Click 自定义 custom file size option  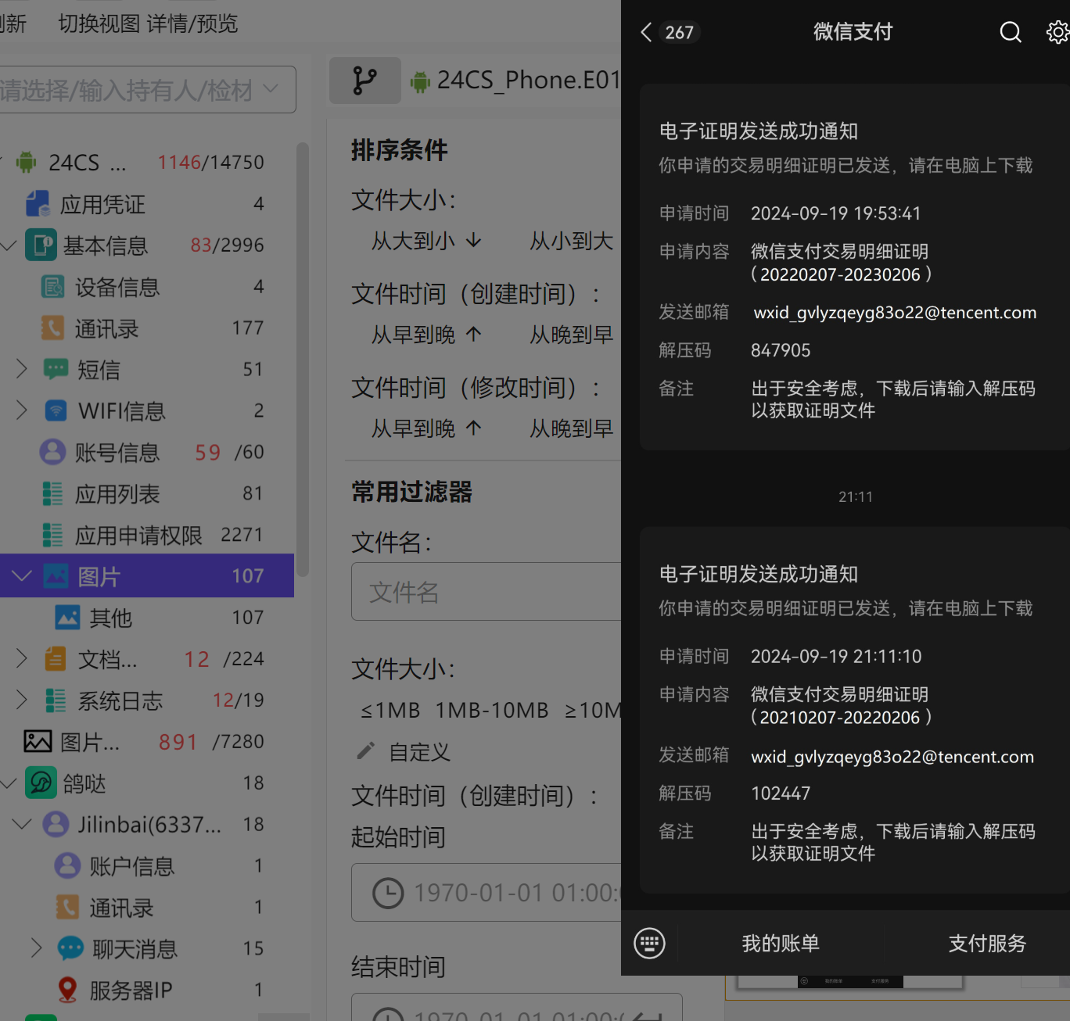tap(418, 752)
